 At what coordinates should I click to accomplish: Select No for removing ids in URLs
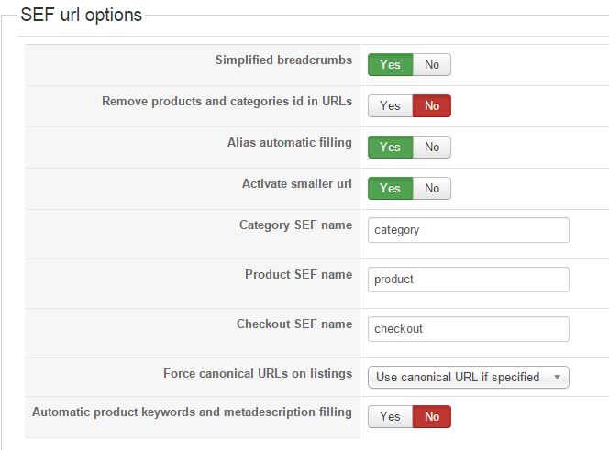(432, 106)
